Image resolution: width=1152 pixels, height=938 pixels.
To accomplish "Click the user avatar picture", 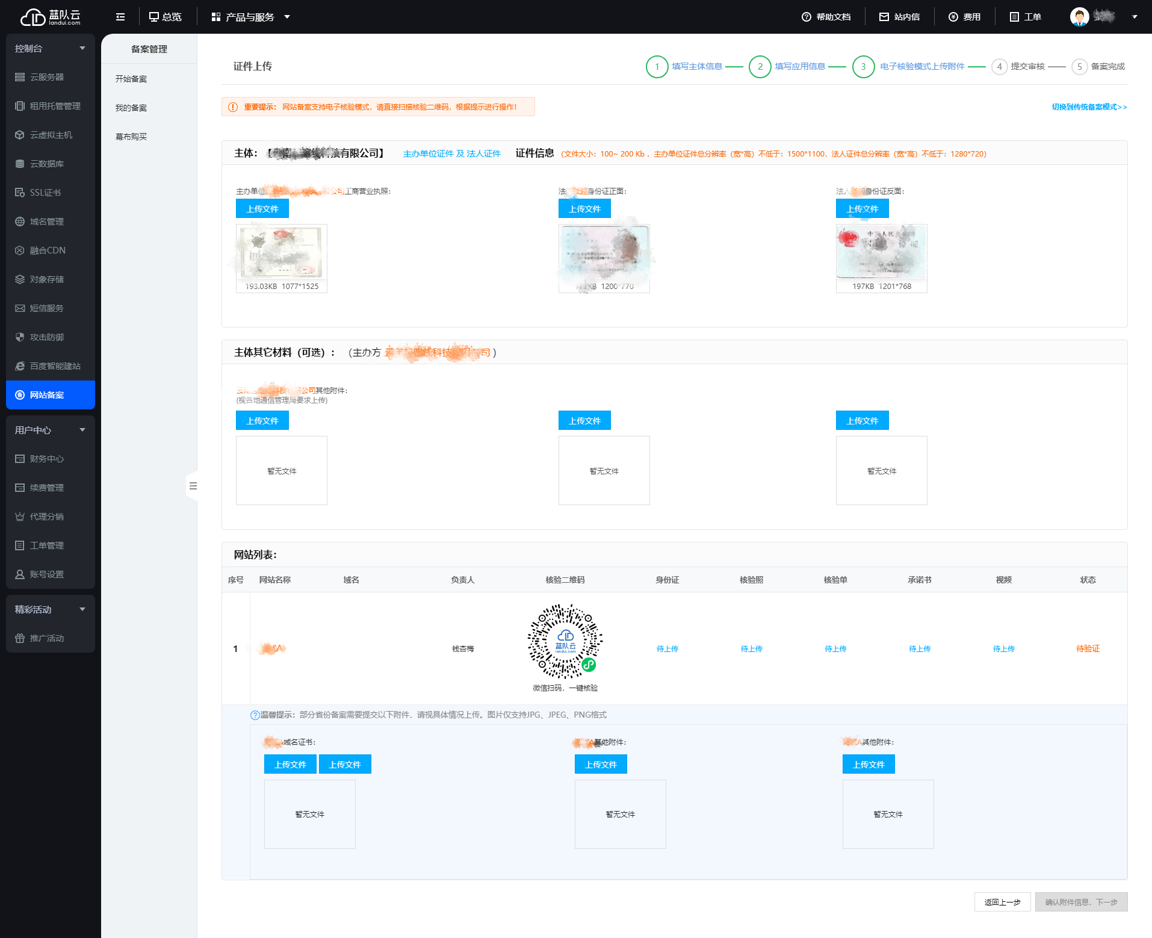I will tap(1079, 17).
